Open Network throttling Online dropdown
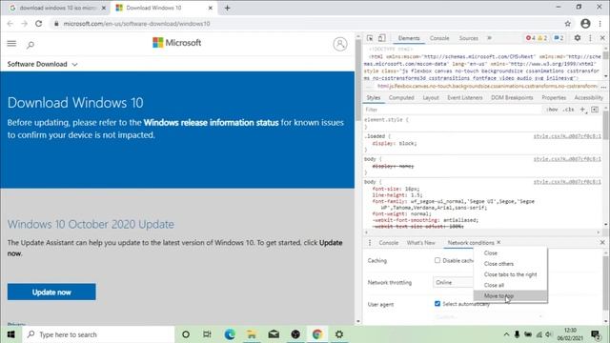610x343 pixels. point(454,282)
